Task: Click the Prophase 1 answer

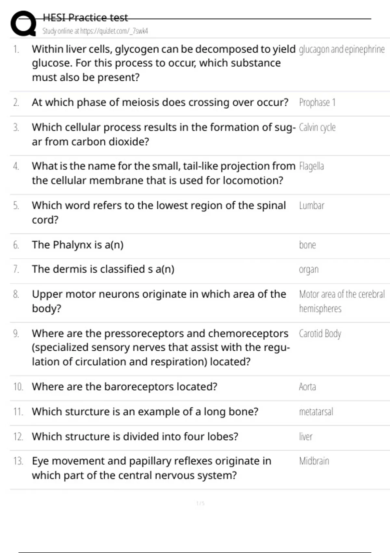Action: point(317,102)
